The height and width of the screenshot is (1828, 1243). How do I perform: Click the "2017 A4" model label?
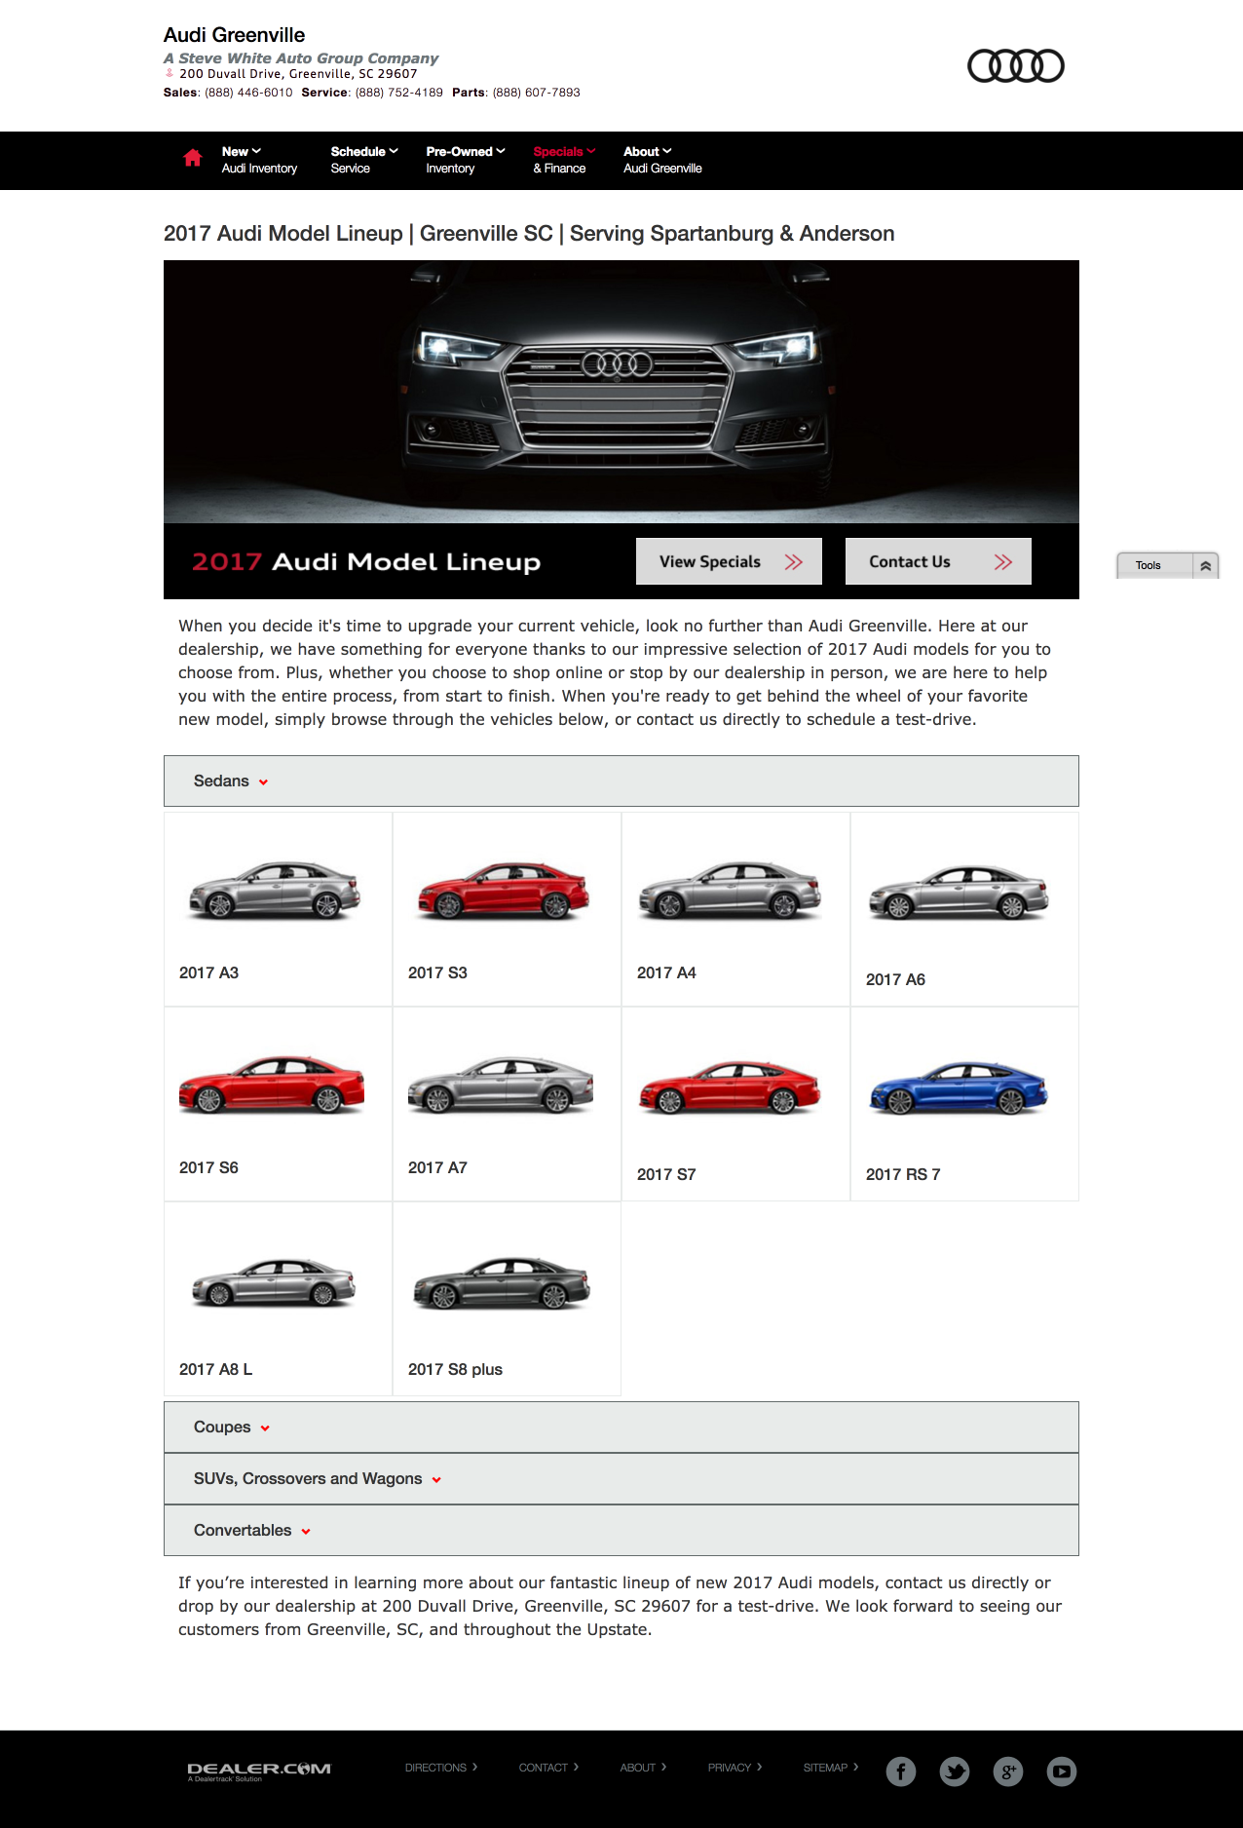pyautogui.click(x=667, y=972)
